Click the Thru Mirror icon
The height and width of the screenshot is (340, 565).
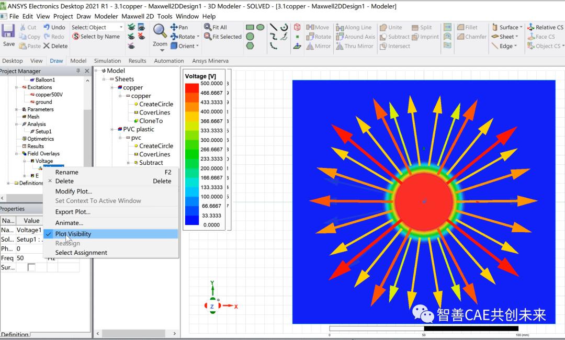click(x=339, y=47)
